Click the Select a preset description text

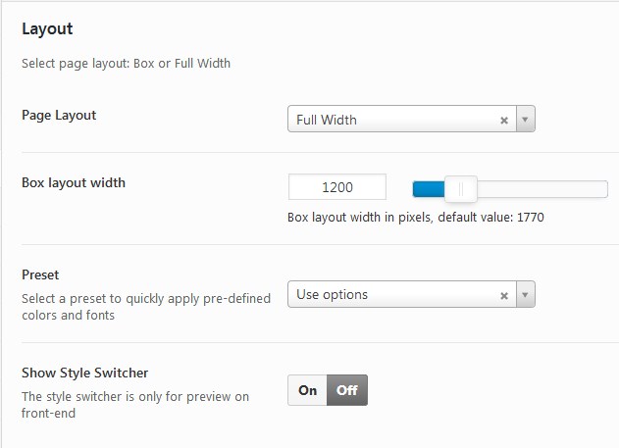146,307
